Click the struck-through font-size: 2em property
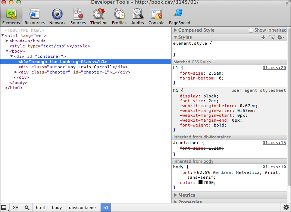 (x=199, y=101)
